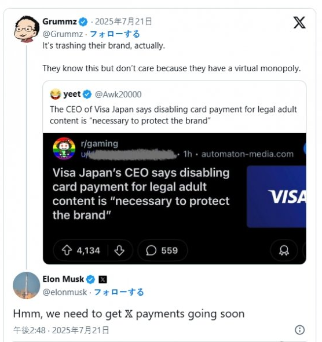This screenshot has width=322, height=342.
Task: Click the Reddit downvote arrow
Action: (x=119, y=250)
